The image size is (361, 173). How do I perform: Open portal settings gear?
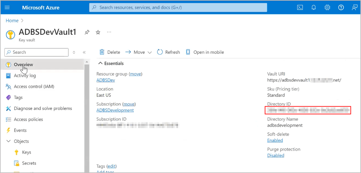point(327,8)
